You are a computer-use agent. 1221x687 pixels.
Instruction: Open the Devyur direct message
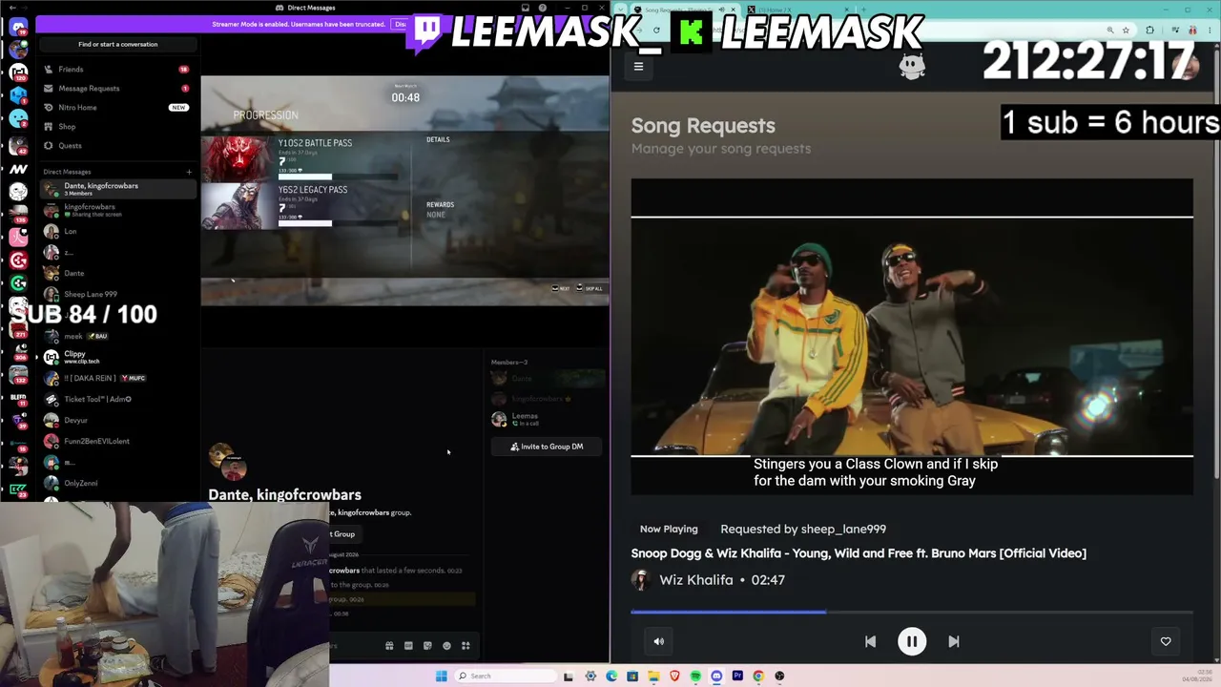click(118, 420)
